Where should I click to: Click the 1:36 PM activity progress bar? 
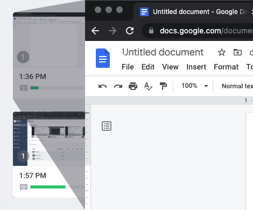coord(58,88)
